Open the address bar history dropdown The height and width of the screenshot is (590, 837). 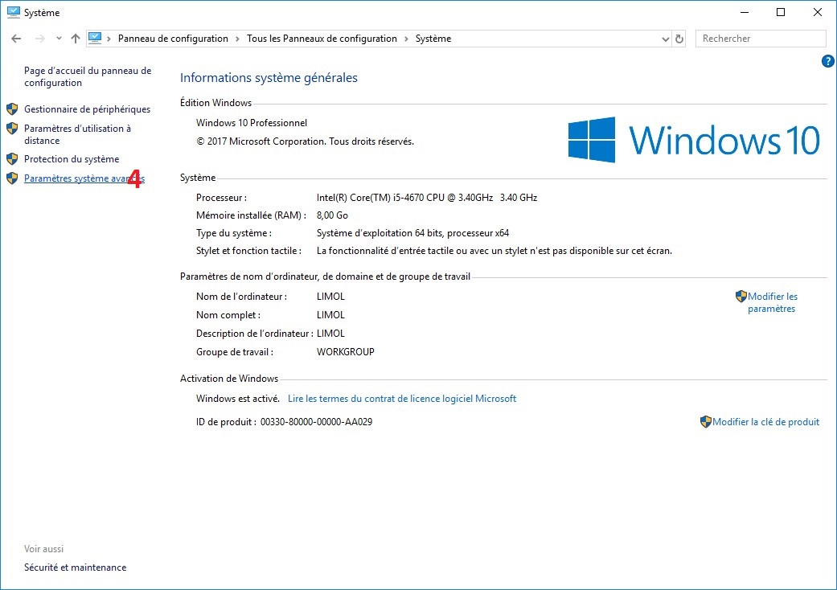click(665, 39)
